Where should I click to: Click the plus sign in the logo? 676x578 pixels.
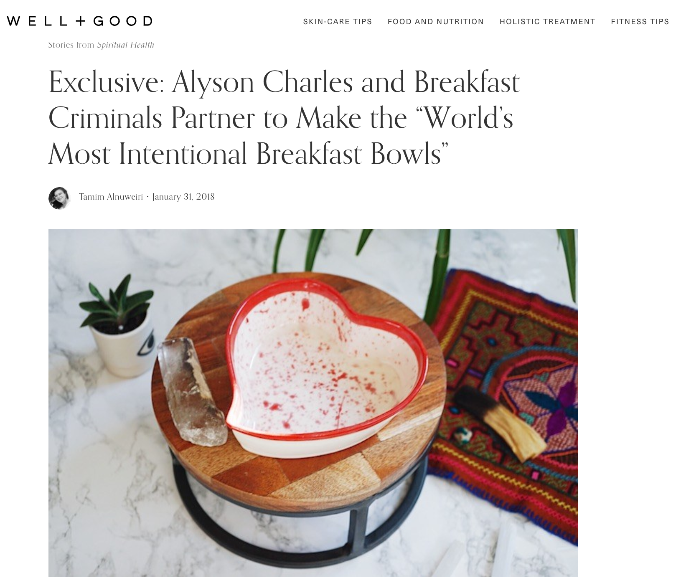click(80, 21)
